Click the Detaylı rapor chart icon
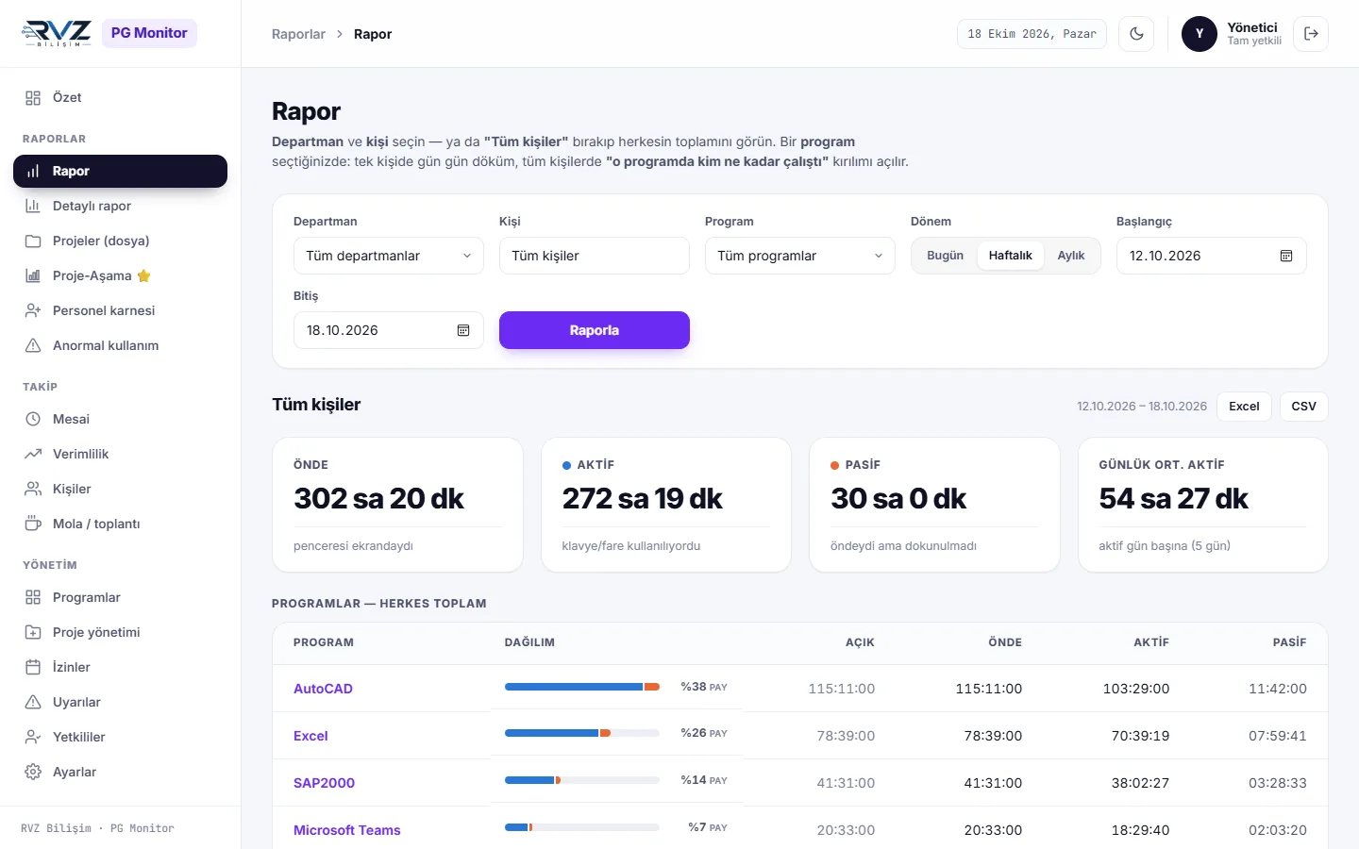Viewport: 1359px width, 849px height. point(33,206)
